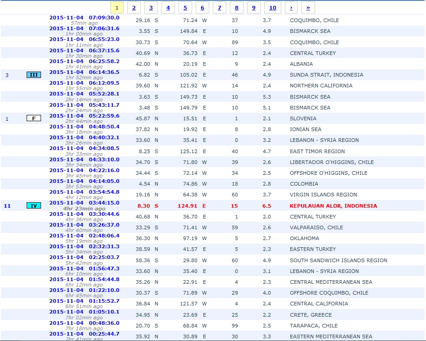Select magnitude 5.3 for Bismarck Sea
Screen dimensions: 426x341
click(266, 97)
